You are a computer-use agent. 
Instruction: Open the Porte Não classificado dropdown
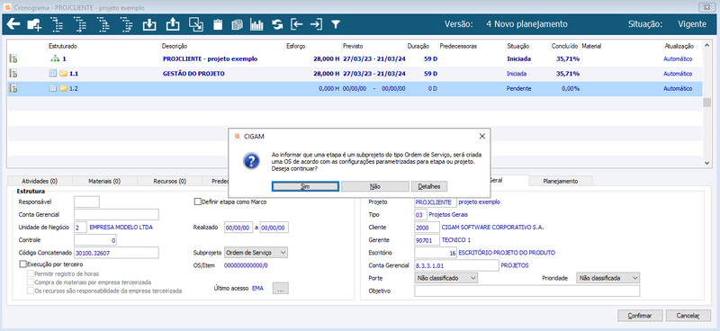tap(445, 278)
